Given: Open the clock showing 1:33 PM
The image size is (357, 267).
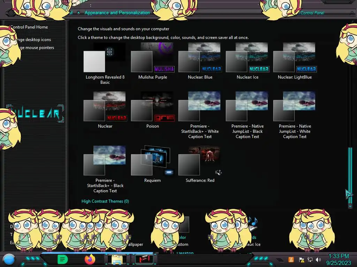Looking at the screenshot, I should click(339, 259).
